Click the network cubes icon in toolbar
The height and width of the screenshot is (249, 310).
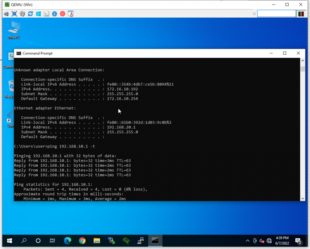coord(6,14)
